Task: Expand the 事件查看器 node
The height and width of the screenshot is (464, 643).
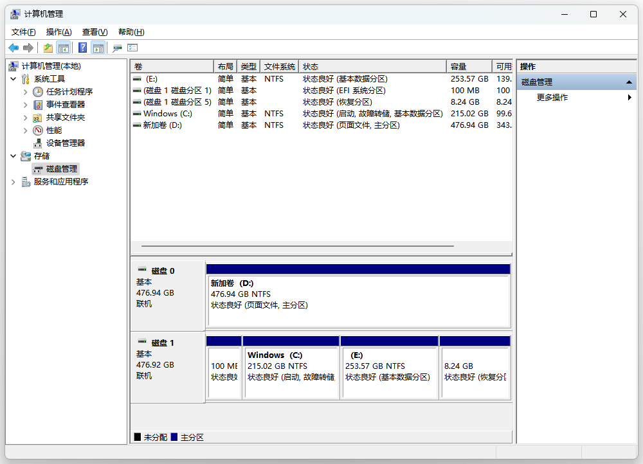Action: click(26, 105)
